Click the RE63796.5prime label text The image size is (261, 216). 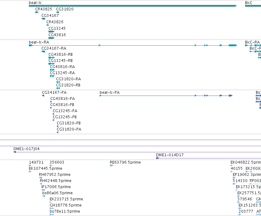click(125, 162)
